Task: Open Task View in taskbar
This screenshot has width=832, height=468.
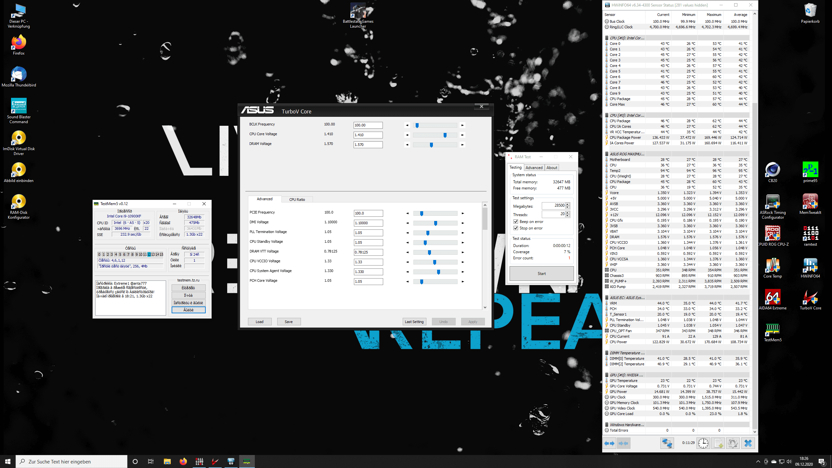Action: pyautogui.click(x=151, y=461)
